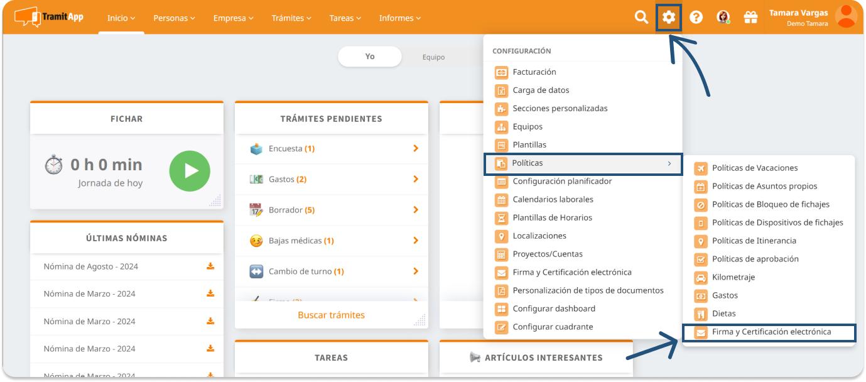
Task: Start clock-in with green play button
Action: [x=190, y=171]
